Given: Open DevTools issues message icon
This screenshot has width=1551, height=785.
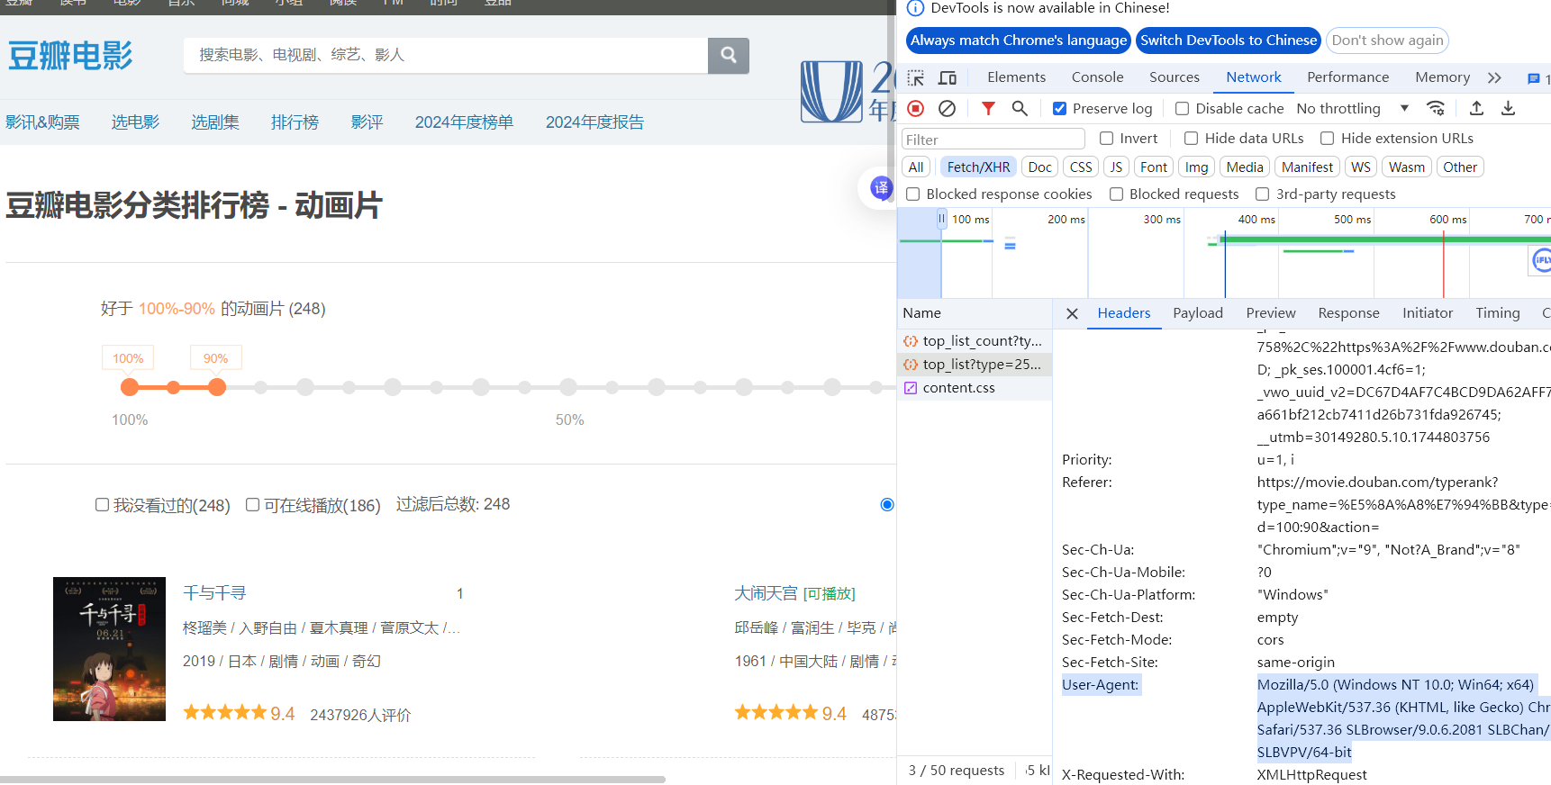Looking at the screenshot, I should (x=1534, y=79).
